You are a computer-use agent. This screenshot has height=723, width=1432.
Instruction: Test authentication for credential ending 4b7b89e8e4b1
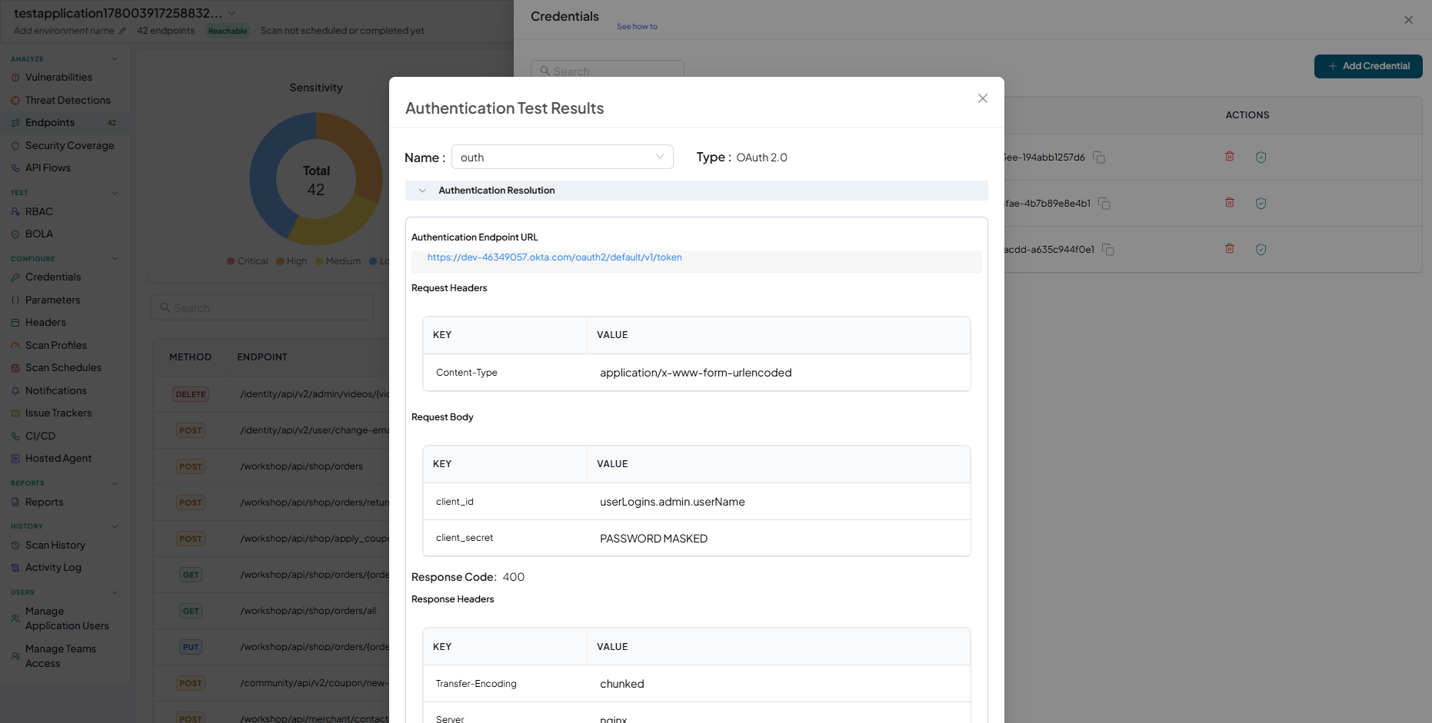pyautogui.click(x=1260, y=203)
